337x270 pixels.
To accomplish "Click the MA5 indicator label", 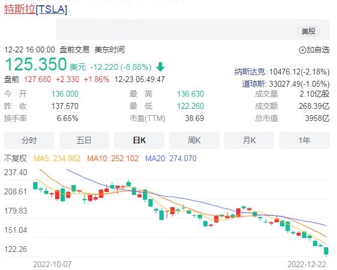I will (57, 158).
